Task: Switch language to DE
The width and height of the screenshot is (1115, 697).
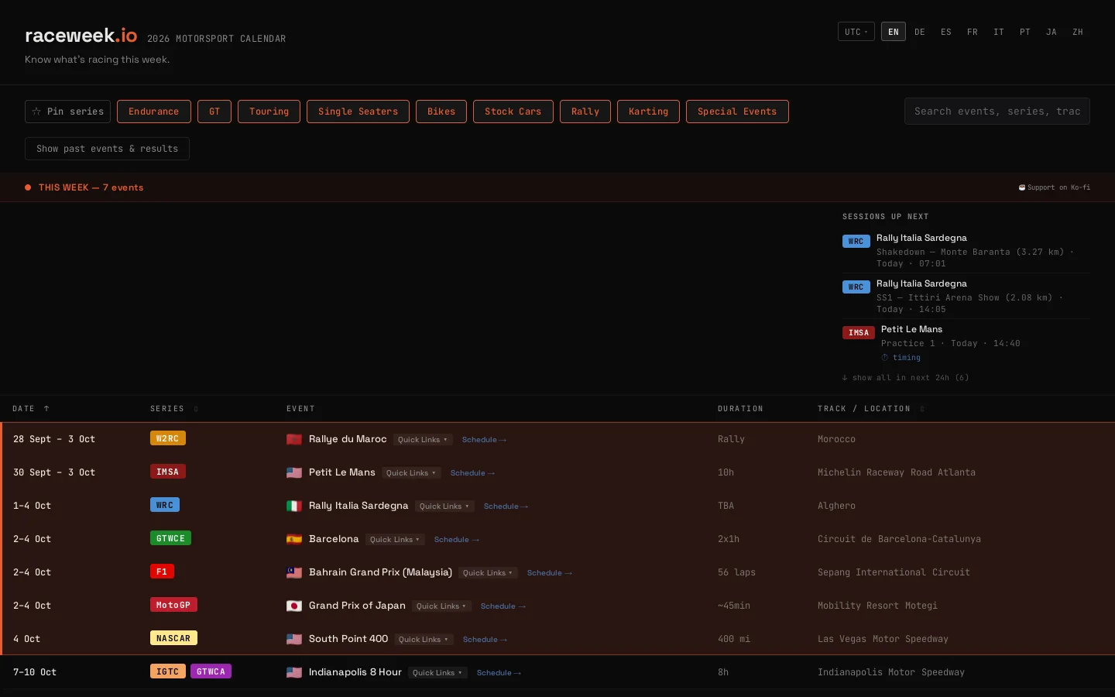Action: pos(920,32)
